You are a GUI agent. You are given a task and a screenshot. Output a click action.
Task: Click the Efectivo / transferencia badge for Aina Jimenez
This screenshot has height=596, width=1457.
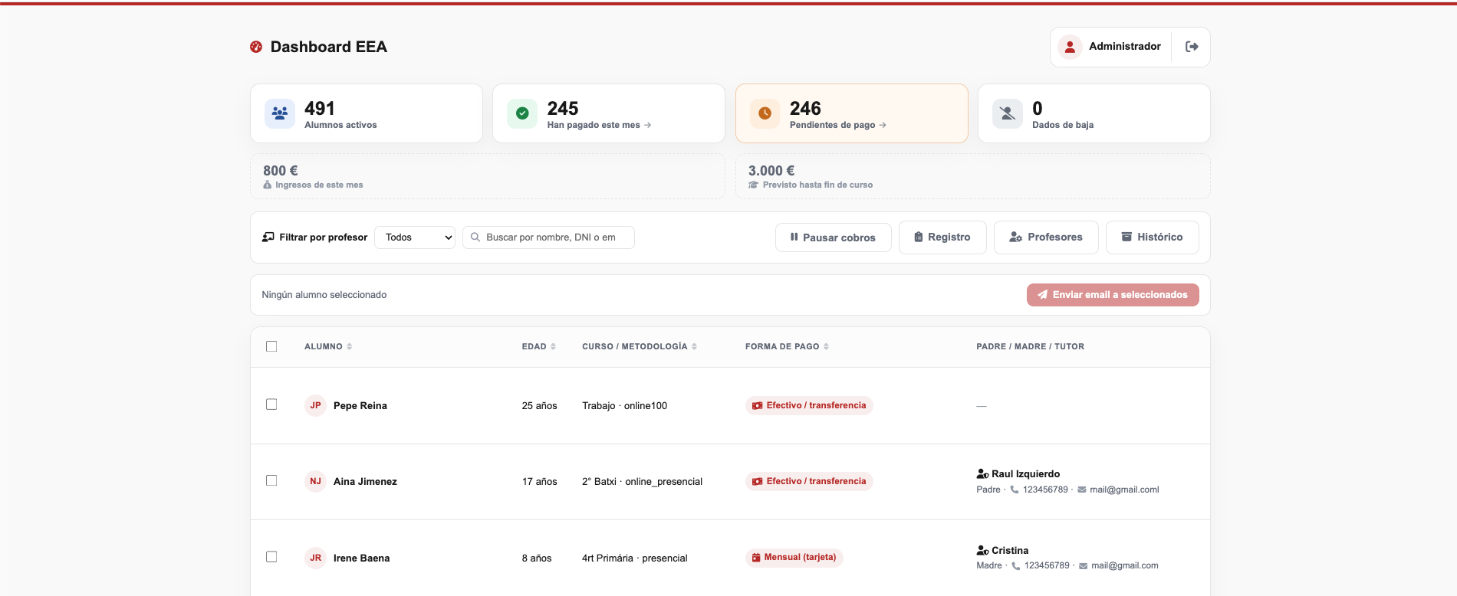809,481
